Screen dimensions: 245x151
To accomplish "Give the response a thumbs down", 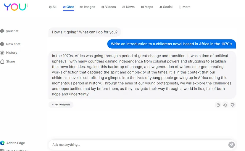I will click(233, 105).
